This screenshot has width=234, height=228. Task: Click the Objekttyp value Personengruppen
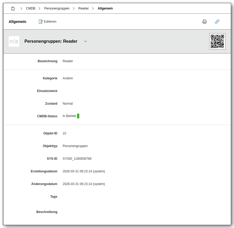pos(75,146)
